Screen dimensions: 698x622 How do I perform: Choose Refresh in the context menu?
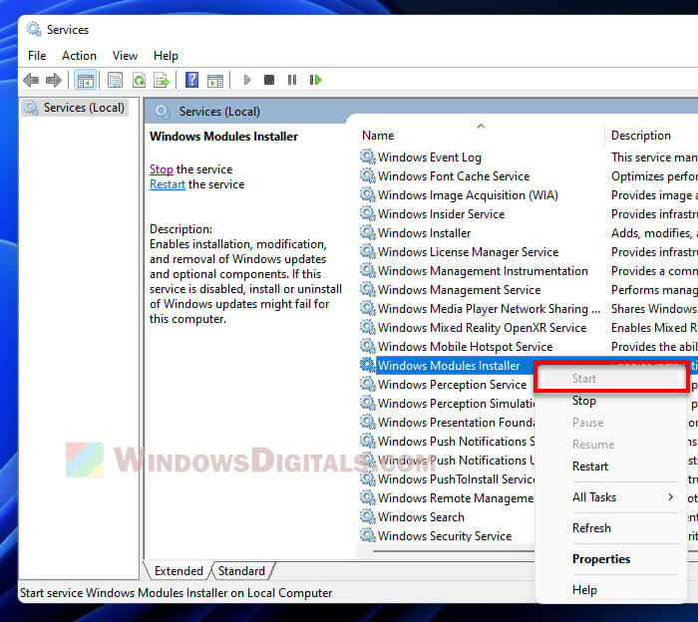(610, 528)
